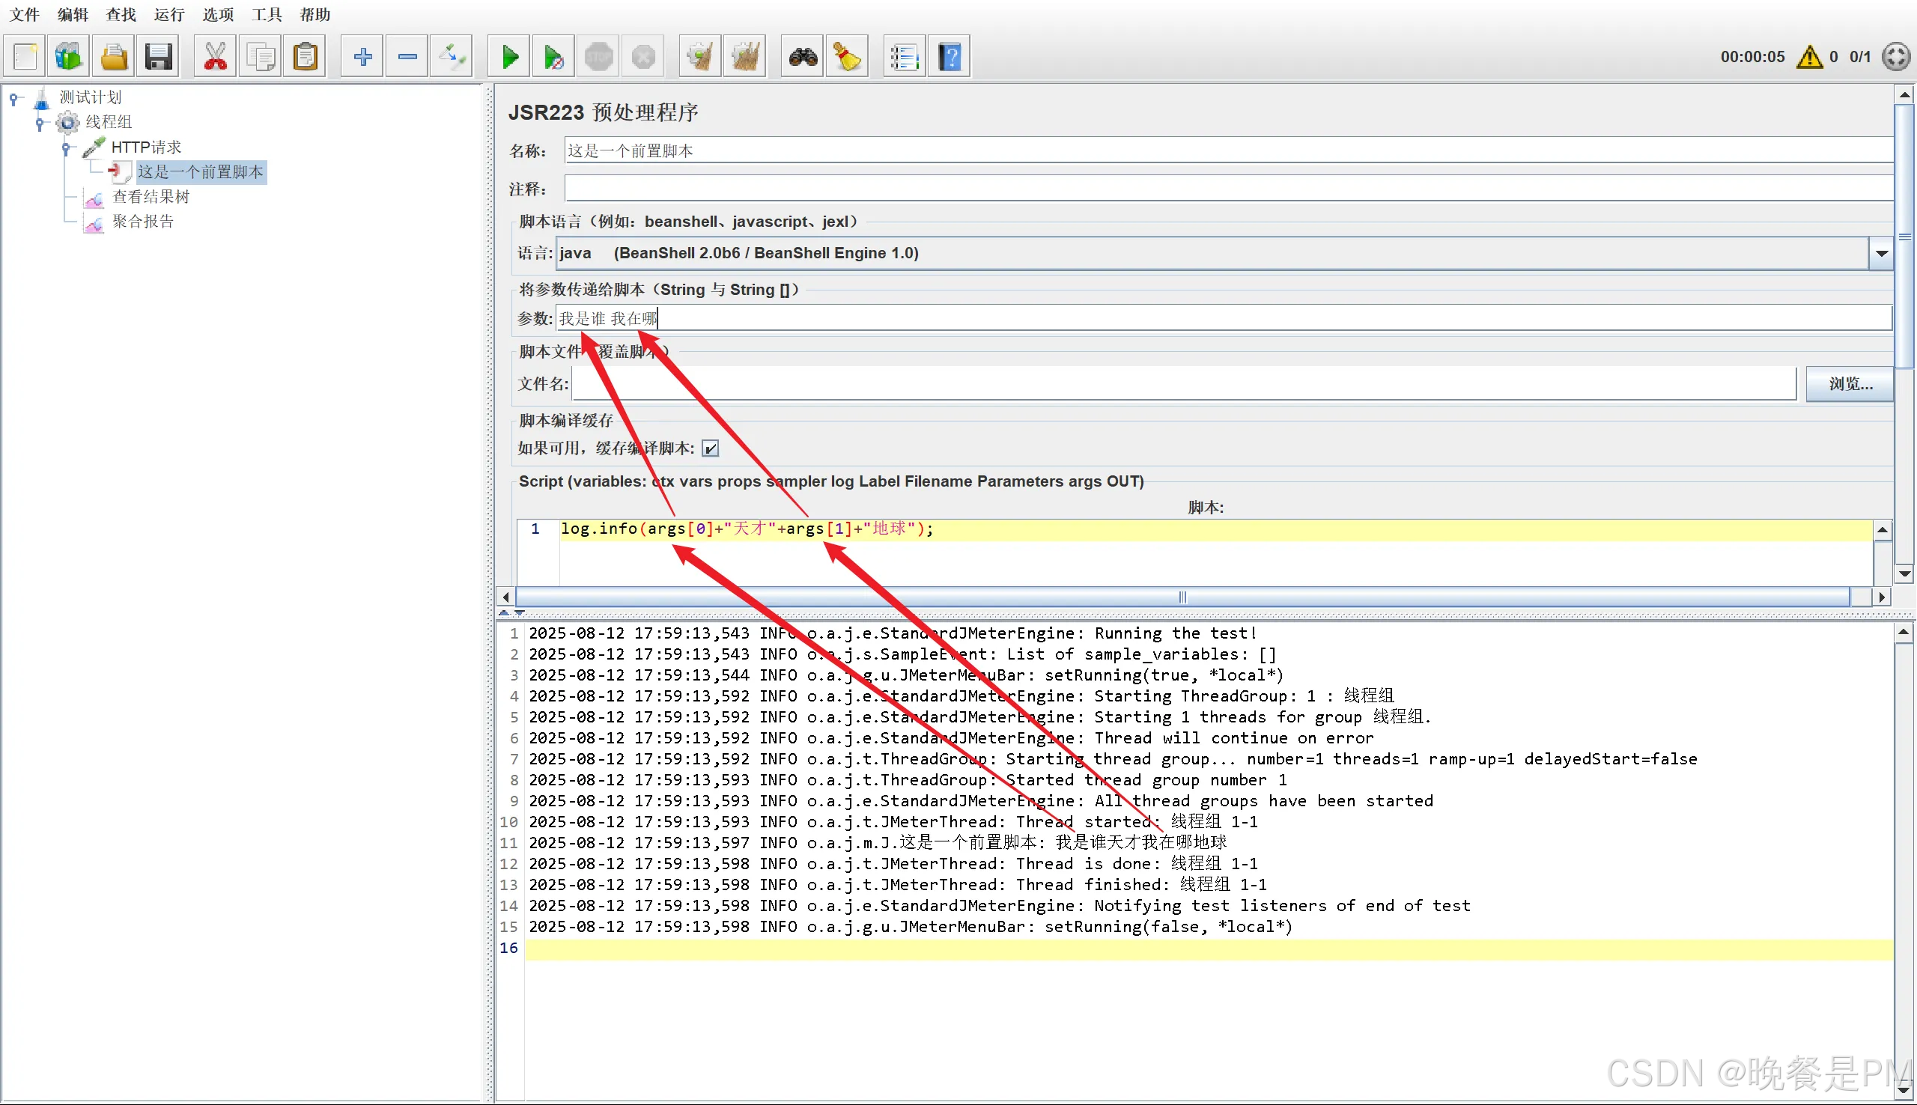Viewport: 1917px width, 1105px height.
Task: Clear all results with double broom icon
Action: point(745,57)
